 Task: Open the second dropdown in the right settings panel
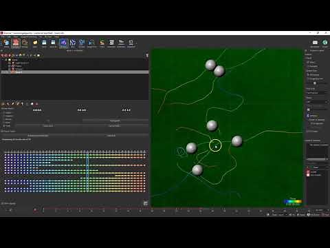[x=316, y=102]
